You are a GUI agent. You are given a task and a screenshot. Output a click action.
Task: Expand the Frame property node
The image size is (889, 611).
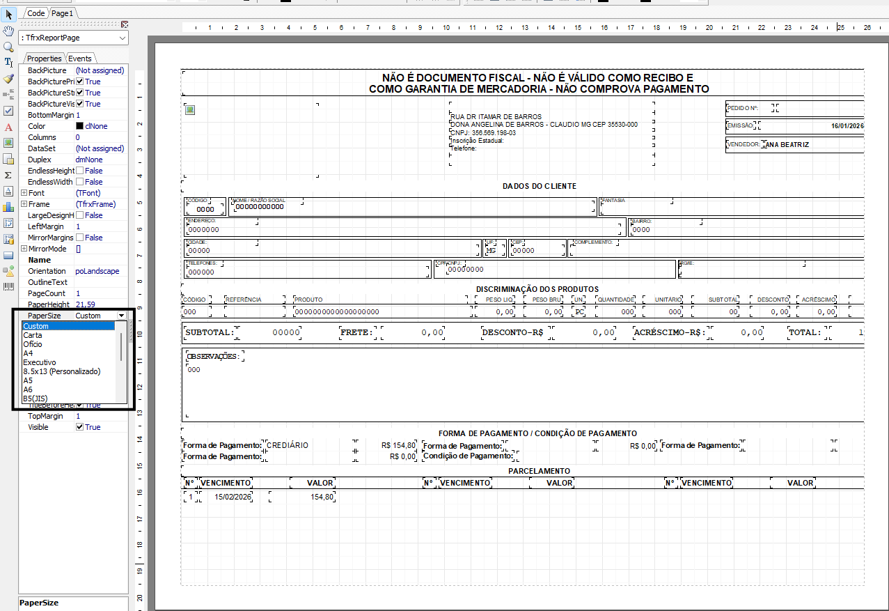point(24,204)
